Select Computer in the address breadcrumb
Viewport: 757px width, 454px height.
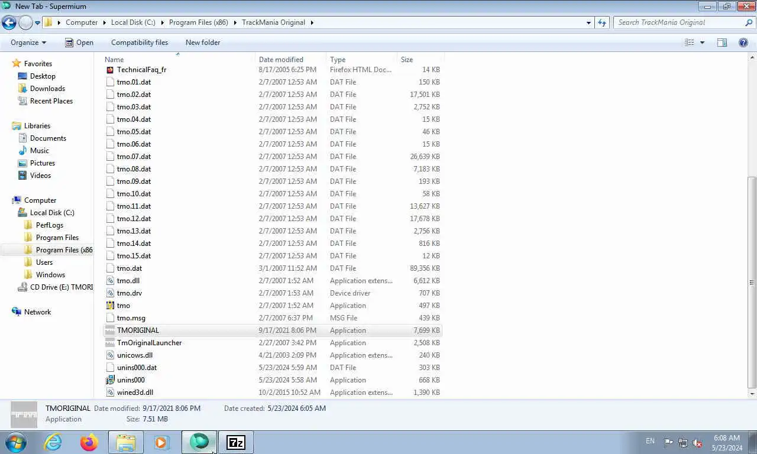[x=82, y=22]
